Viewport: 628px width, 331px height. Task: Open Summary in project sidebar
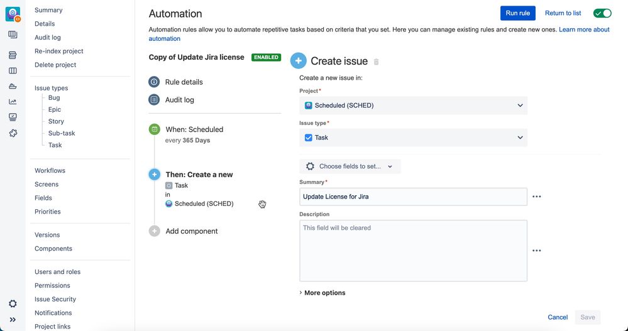point(48,10)
